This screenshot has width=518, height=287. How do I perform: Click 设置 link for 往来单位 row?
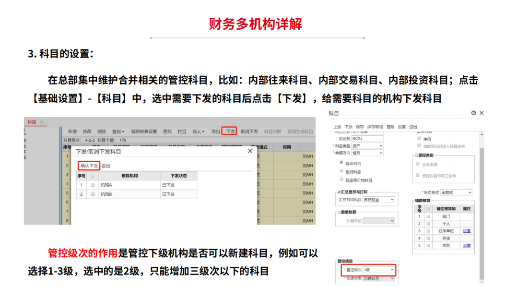pyautogui.click(x=466, y=231)
